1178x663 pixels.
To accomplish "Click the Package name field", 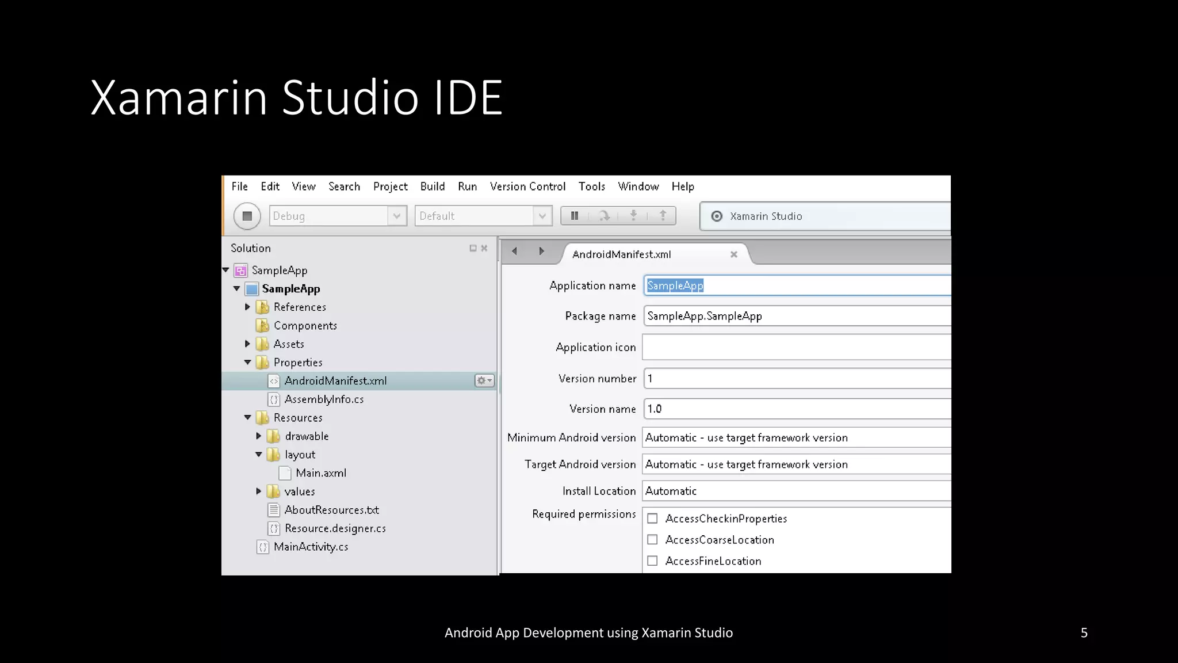I will (x=797, y=316).
